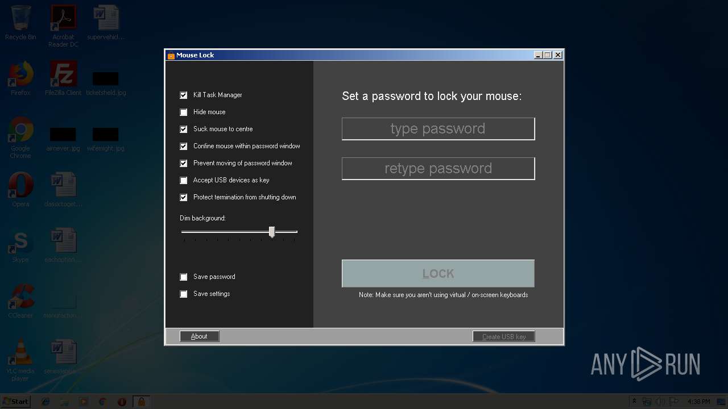Viewport: 728px width, 409px height.
Task: Click the Show desktop button on taskbar
Action: point(722,402)
